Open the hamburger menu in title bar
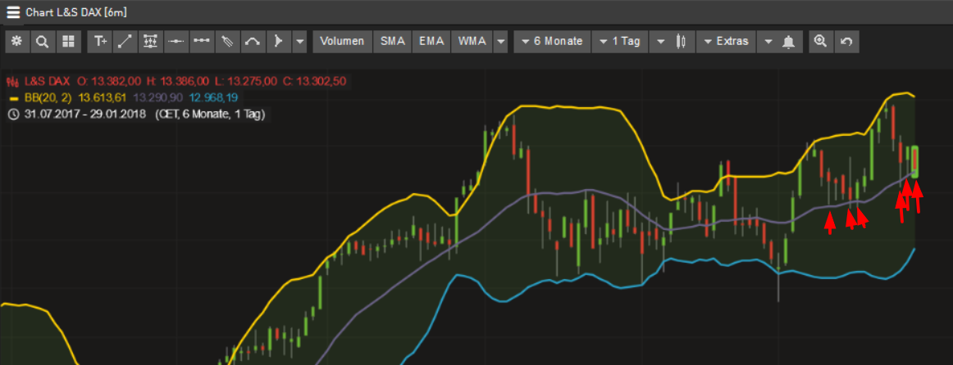 pos(13,12)
